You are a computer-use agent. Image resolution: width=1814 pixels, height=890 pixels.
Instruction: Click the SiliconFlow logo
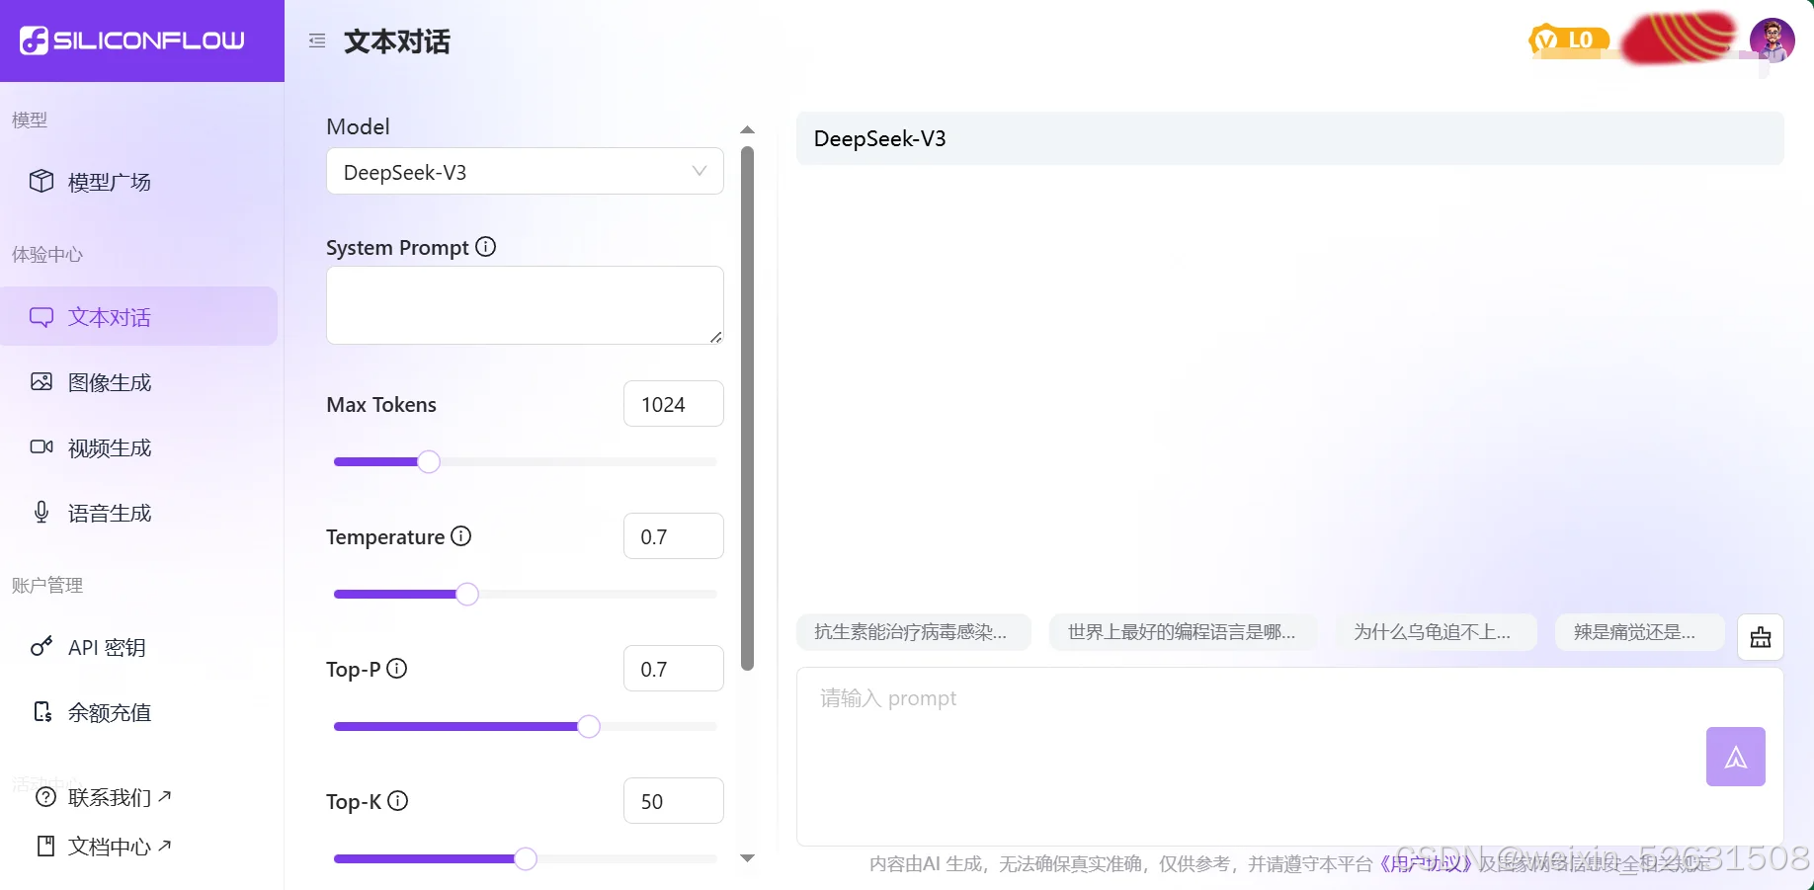pyautogui.click(x=132, y=40)
